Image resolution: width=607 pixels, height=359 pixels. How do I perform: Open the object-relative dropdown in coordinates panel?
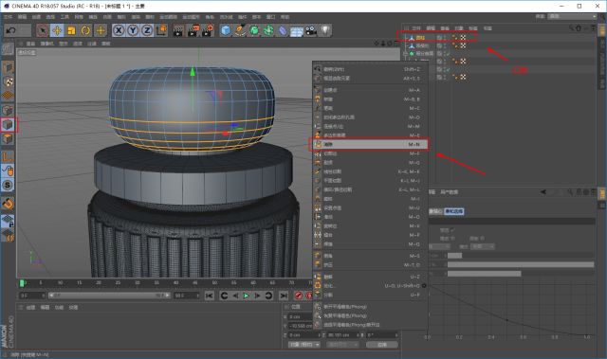(304, 344)
